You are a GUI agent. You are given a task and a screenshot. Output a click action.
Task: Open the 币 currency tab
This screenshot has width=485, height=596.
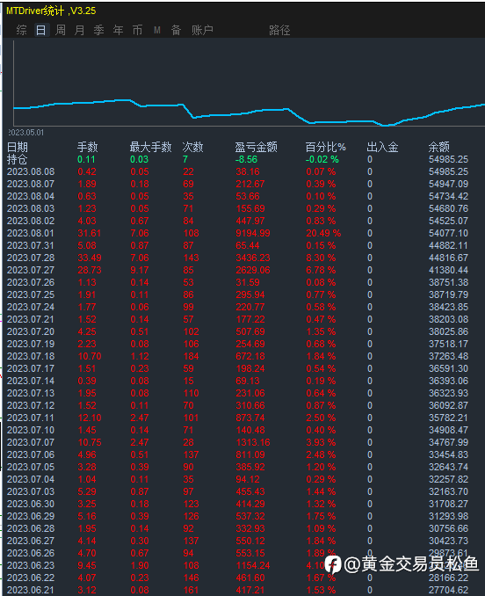click(x=137, y=30)
